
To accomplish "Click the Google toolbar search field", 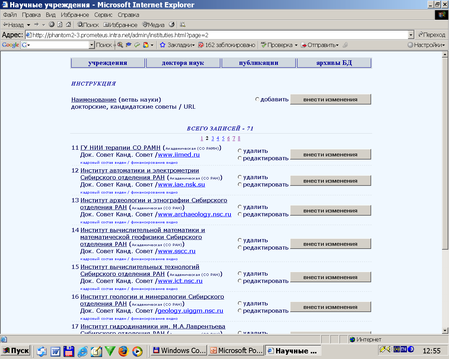I will [x=58, y=45].
